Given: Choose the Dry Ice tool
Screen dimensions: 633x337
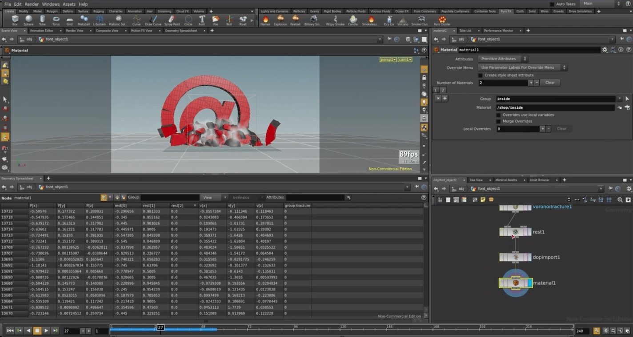Looking at the screenshot, I should [x=389, y=20].
